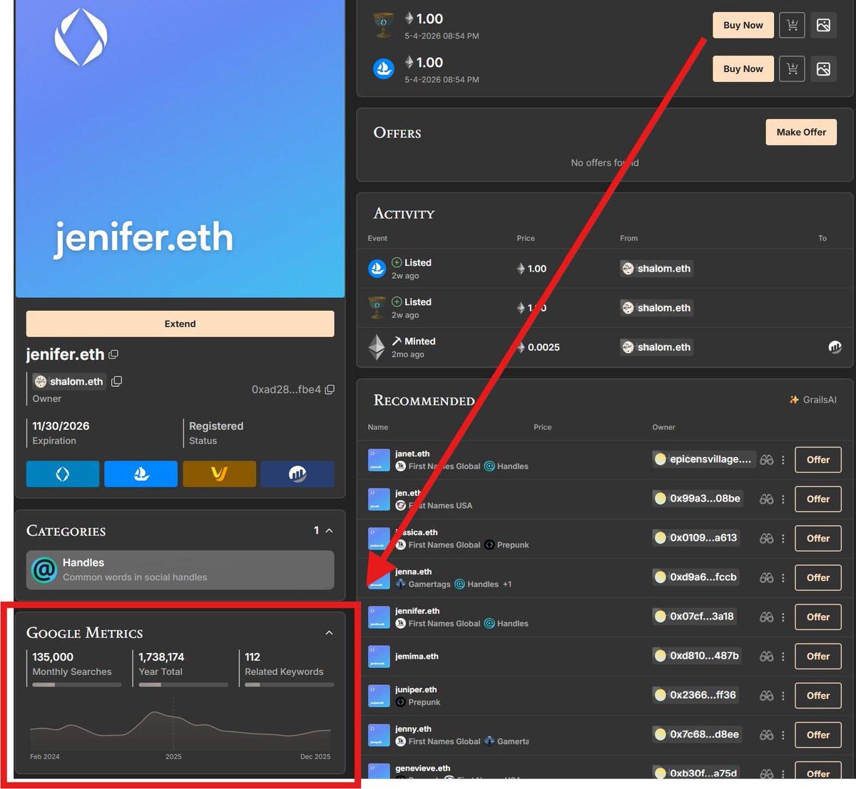Select the Handles category entry
Viewport: 856px width, 789px height.
click(x=180, y=569)
